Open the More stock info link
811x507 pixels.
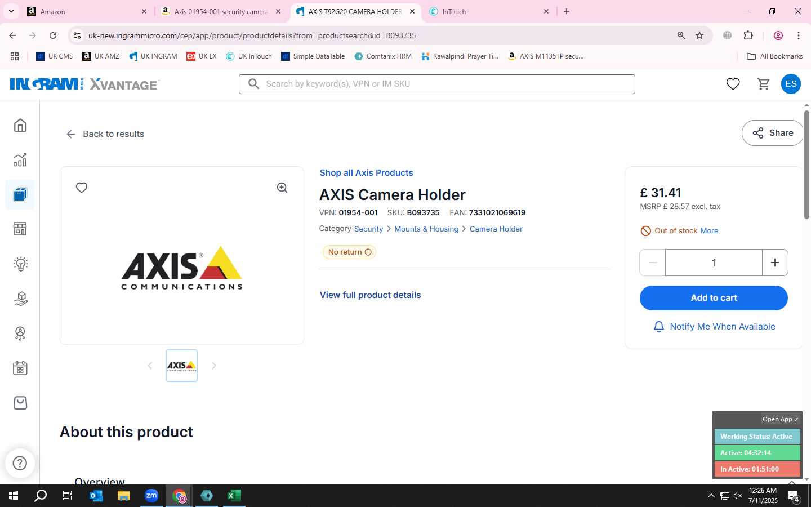pos(709,231)
